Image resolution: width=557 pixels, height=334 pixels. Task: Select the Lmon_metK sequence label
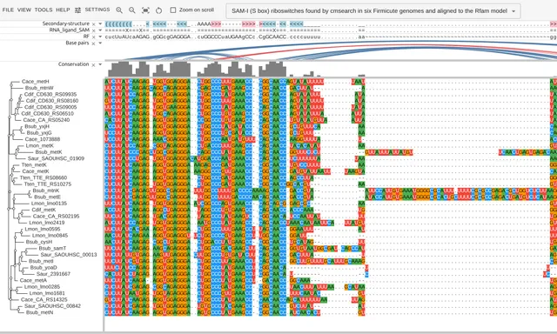pyautogui.click(x=40, y=145)
